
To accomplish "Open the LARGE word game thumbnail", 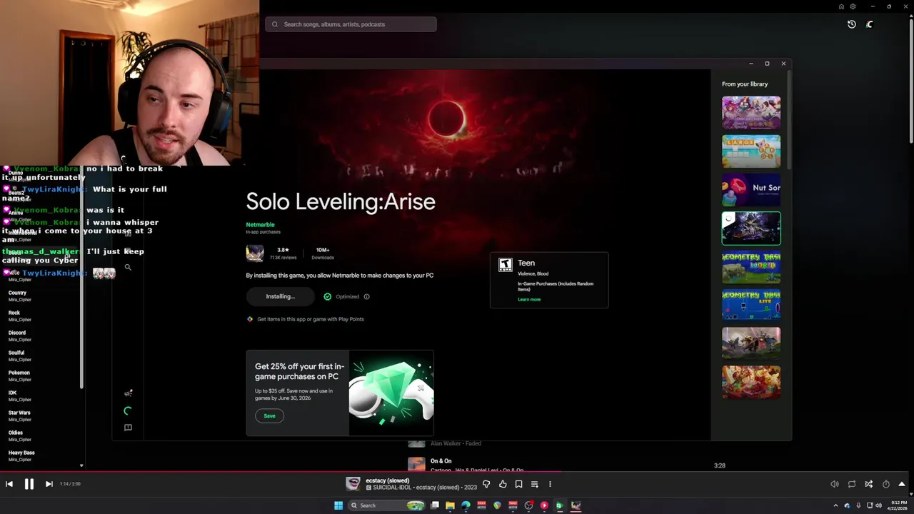I will pyautogui.click(x=751, y=151).
